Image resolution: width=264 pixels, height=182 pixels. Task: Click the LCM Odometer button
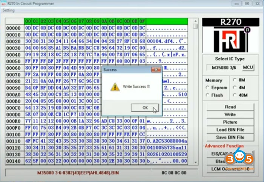[x=230, y=169]
